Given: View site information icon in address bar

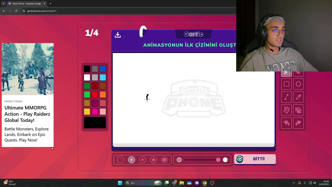Looking at the screenshot, I should (24, 11).
